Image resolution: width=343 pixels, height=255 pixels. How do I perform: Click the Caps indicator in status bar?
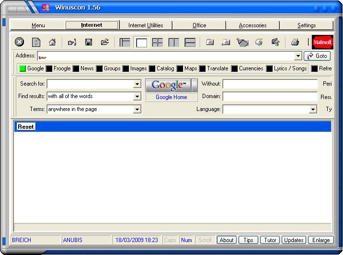(x=170, y=240)
